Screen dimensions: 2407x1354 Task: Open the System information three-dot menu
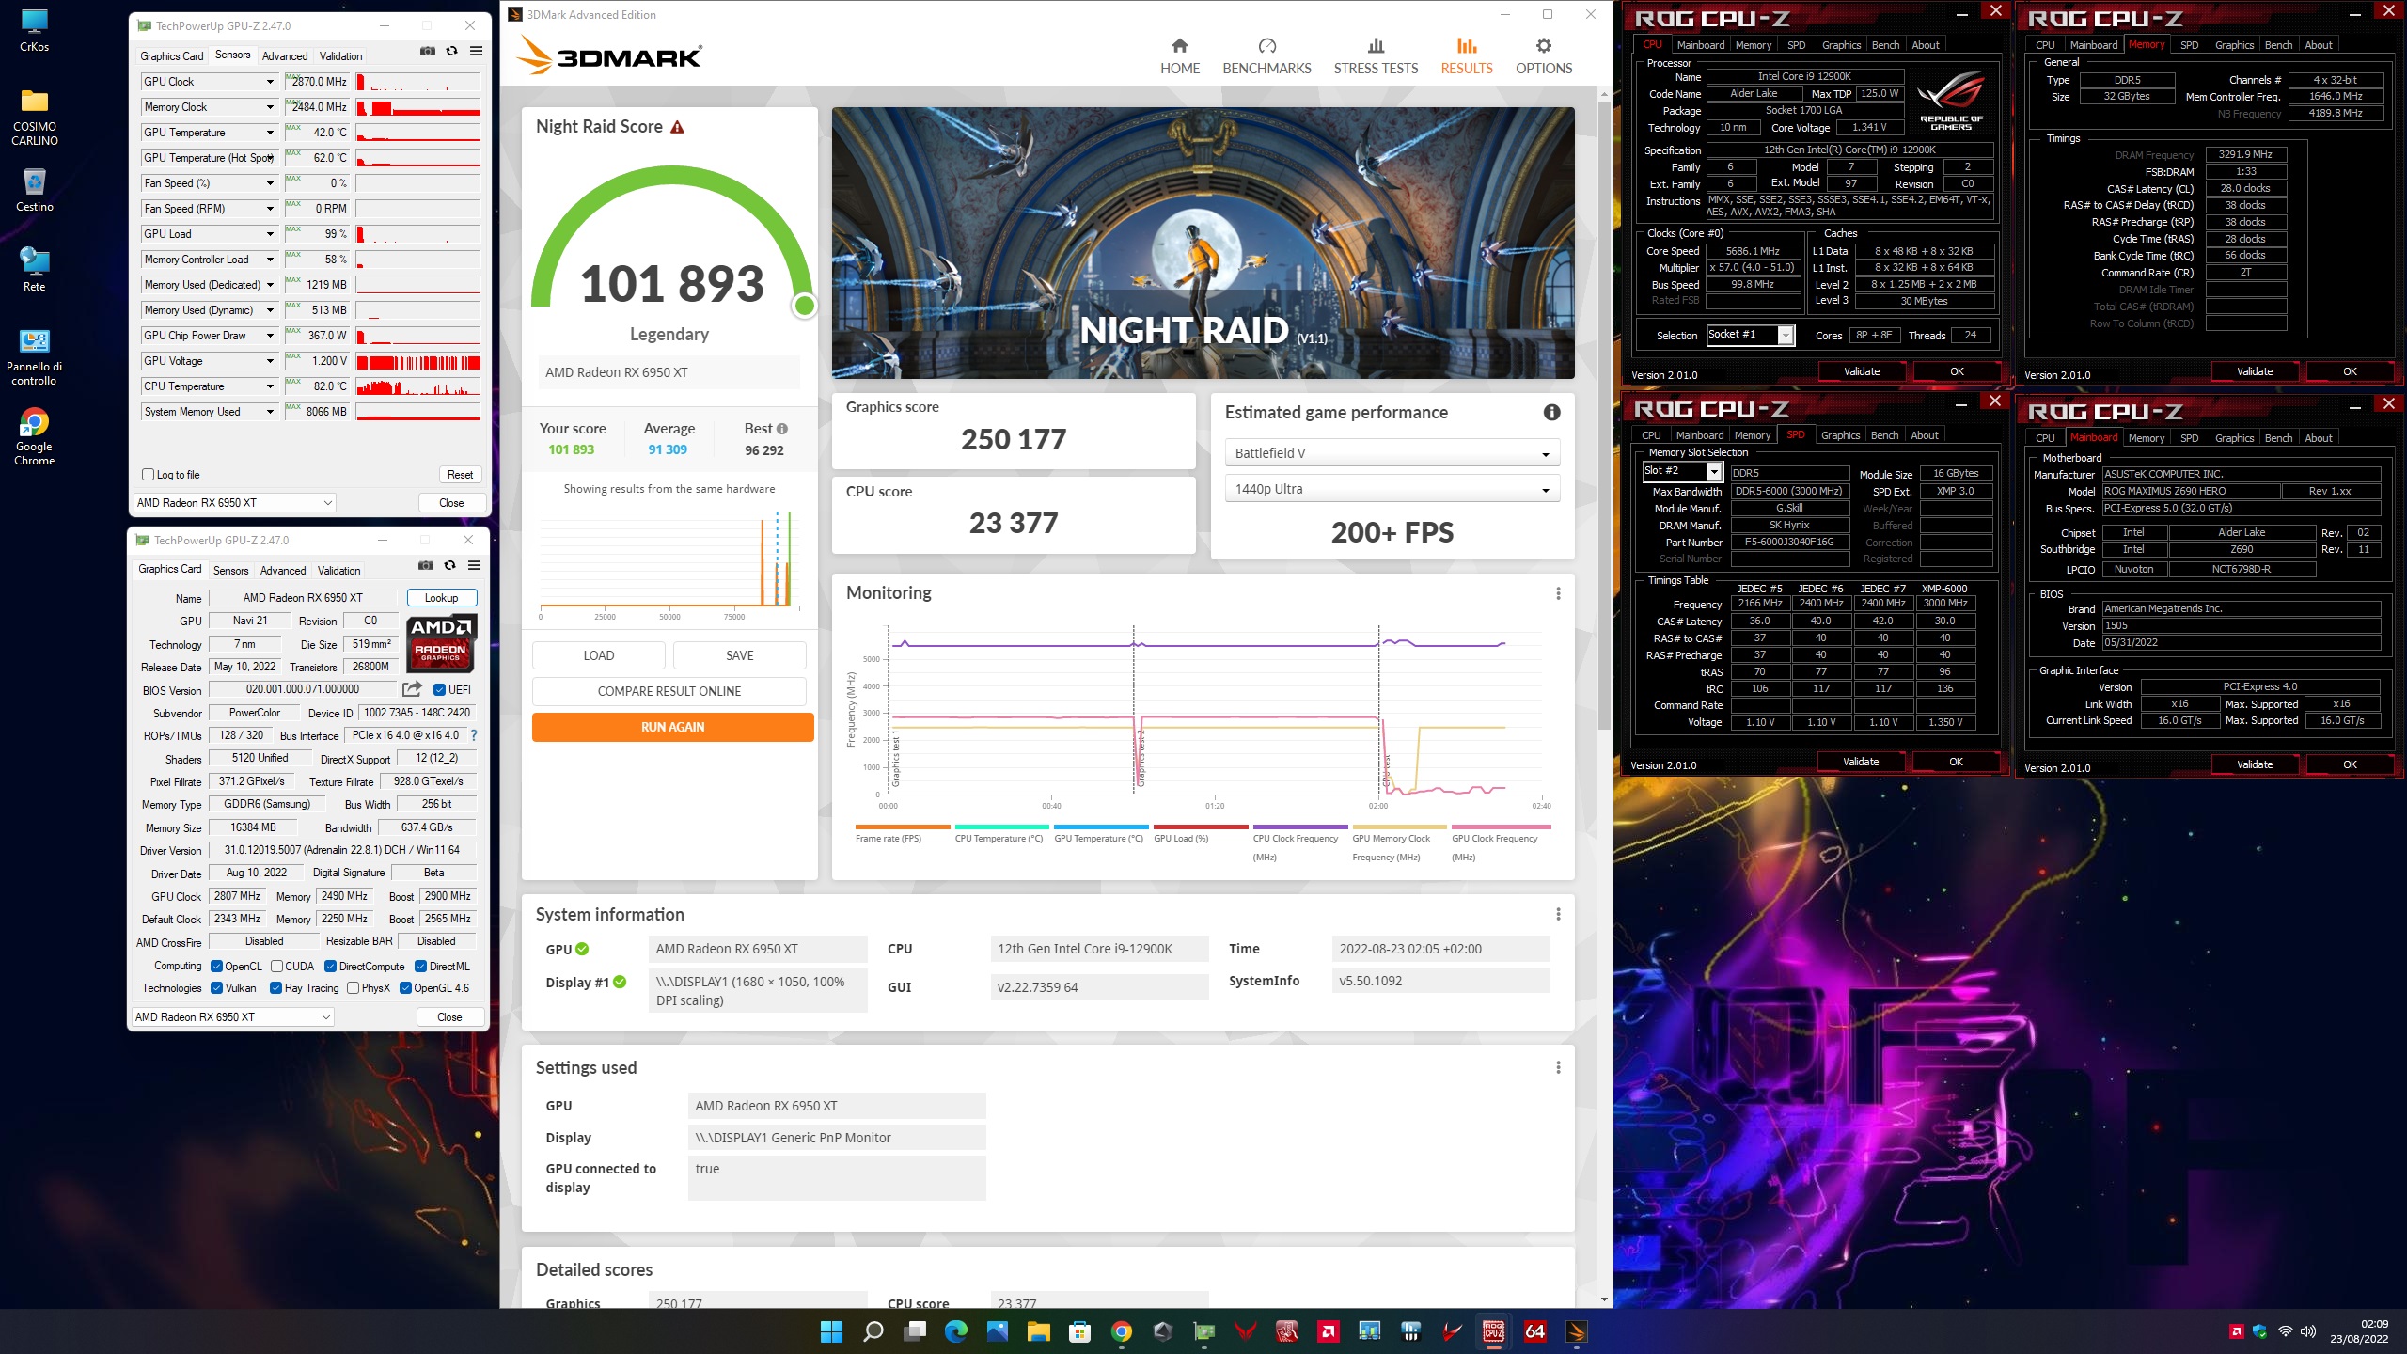click(1558, 914)
